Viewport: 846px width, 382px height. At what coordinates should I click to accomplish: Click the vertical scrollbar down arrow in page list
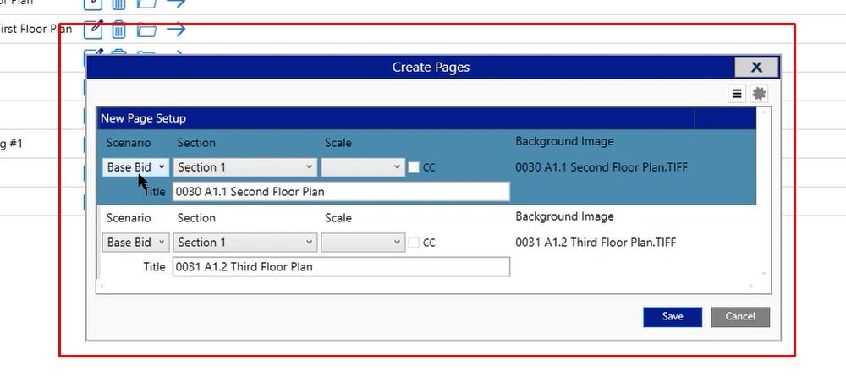pos(764,274)
